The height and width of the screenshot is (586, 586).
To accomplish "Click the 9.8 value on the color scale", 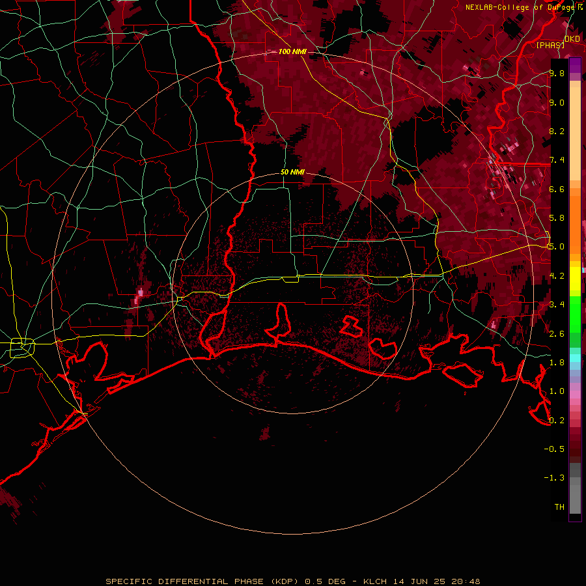I will (x=557, y=73).
